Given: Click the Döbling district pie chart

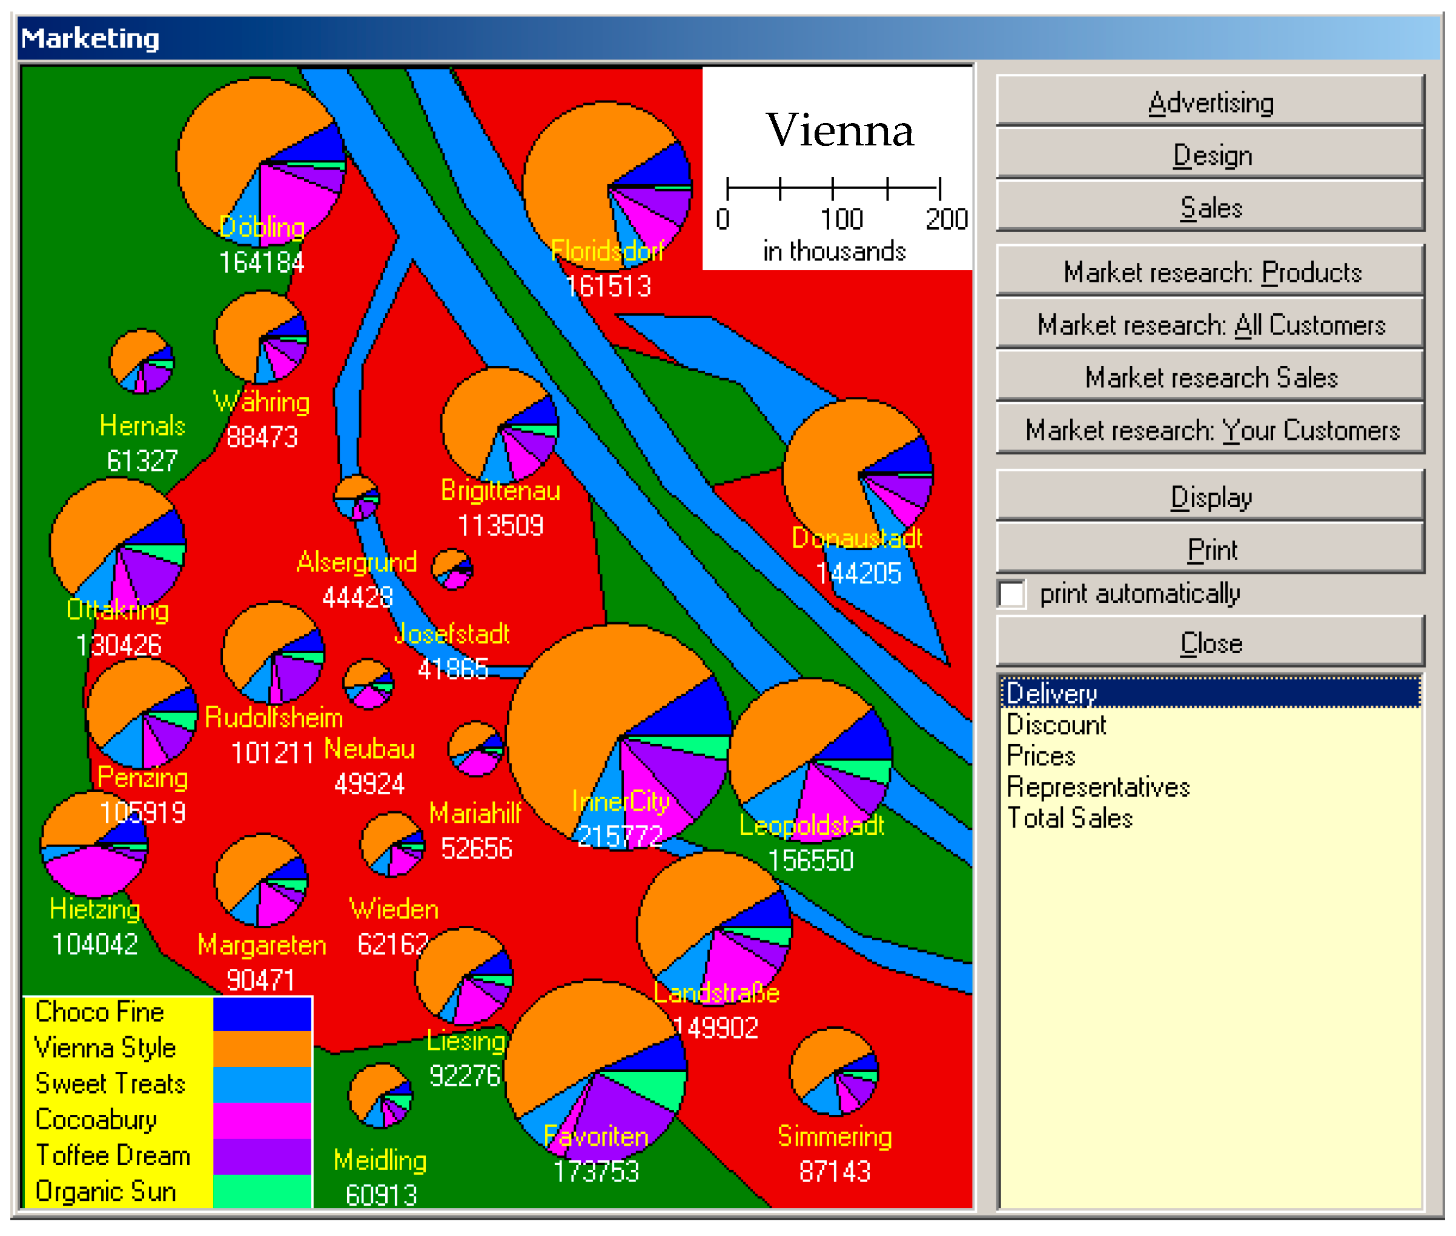Looking at the screenshot, I should click(x=260, y=162).
